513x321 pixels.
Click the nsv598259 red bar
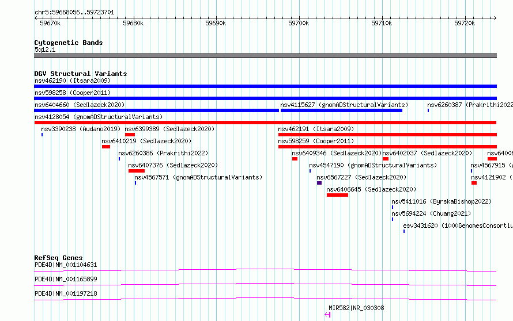click(387, 147)
